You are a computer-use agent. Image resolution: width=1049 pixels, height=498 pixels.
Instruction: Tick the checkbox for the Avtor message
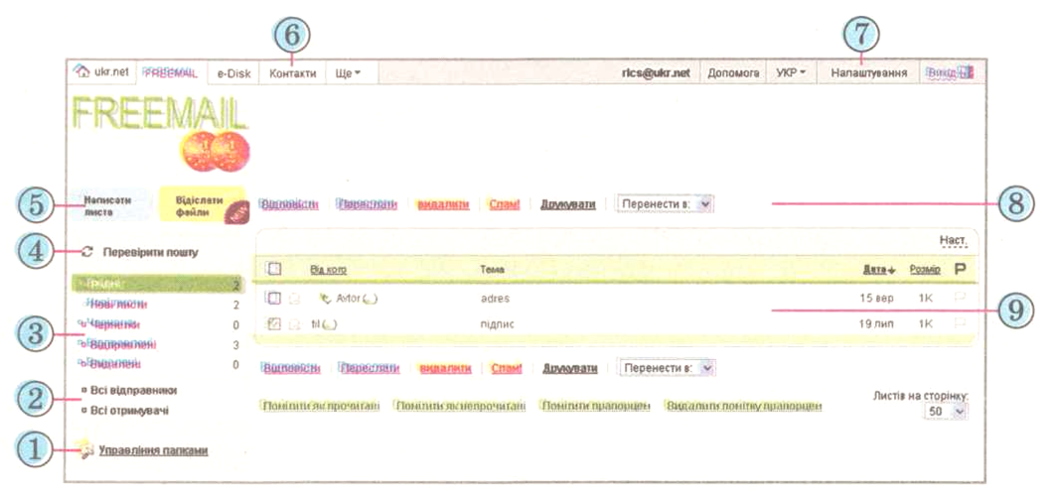[x=273, y=299]
